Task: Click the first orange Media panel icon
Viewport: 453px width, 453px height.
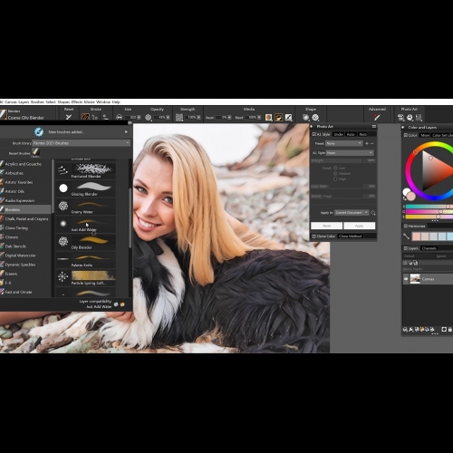Action: (268, 117)
